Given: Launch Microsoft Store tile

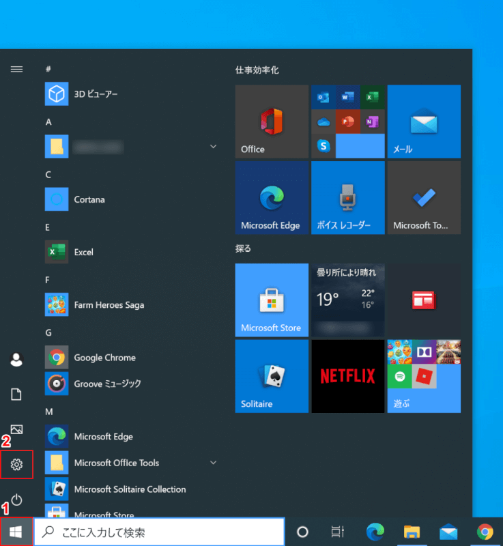Looking at the screenshot, I should tap(272, 300).
